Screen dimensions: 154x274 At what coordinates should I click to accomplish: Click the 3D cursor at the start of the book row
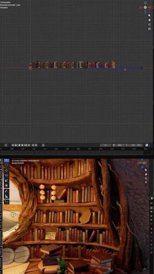point(30,68)
